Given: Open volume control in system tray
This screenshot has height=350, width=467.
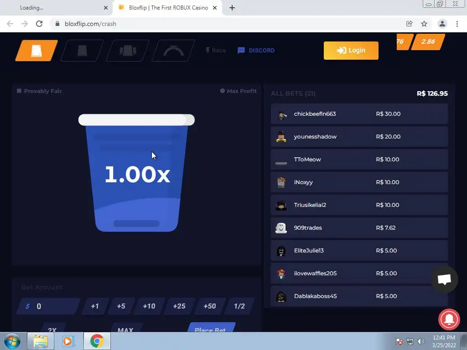Looking at the screenshot, I should click(x=420, y=341).
